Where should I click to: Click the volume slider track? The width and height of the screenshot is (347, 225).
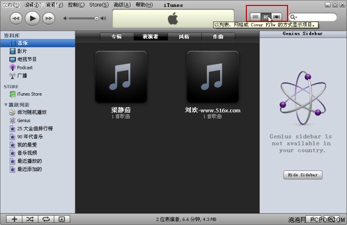[x=83, y=18]
